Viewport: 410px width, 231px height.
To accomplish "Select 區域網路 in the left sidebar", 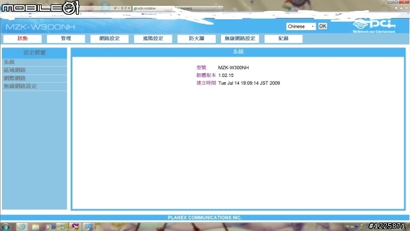I will (x=35, y=70).
